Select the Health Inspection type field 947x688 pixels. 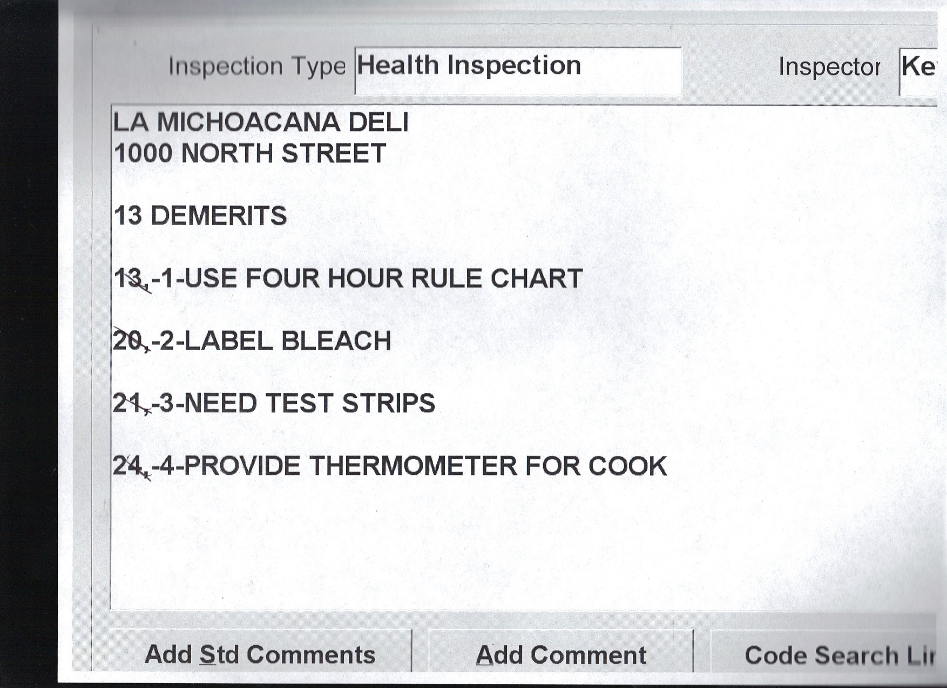[517, 70]
